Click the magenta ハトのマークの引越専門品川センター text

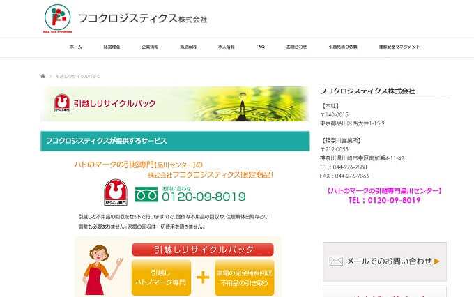[384, 191]
